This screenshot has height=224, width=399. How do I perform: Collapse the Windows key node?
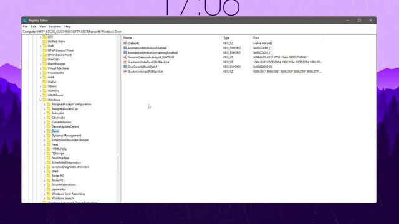(x=41, y=100)
